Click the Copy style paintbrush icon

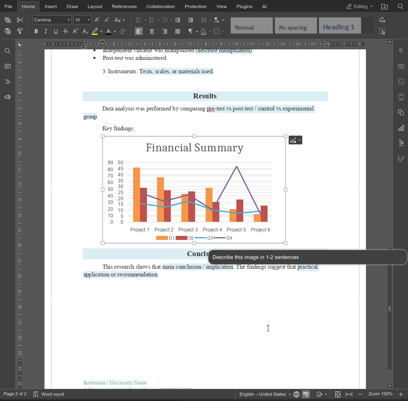(20, 31)
